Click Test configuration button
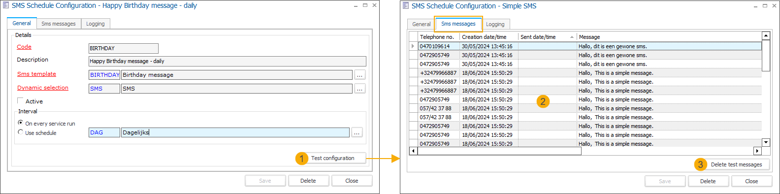780x194 pixels. click(333, 158)
